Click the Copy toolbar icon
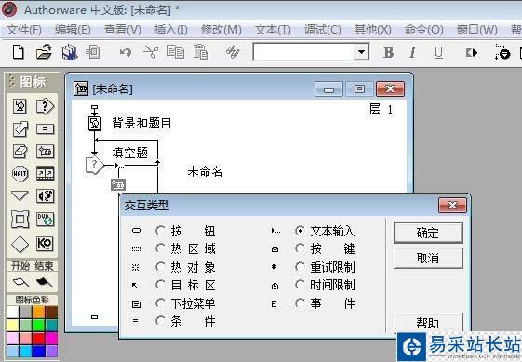Viewport: 522px width, 362px height. [x=176, y=52]
